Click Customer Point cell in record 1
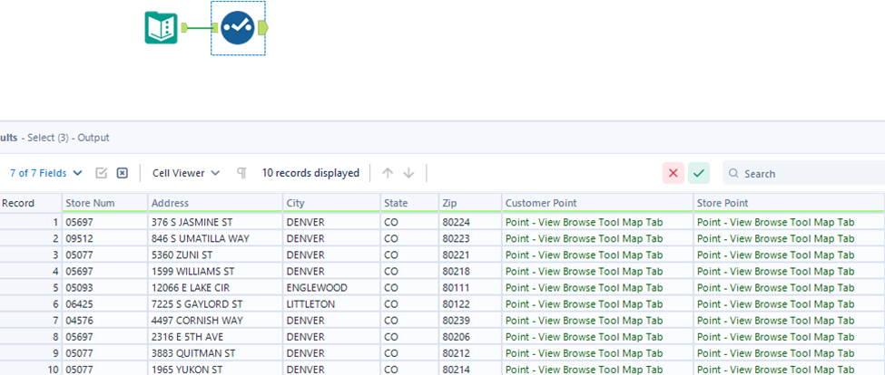The width and height of the screenshot is (885, 375). pyautogui.click(x=597, y=223)
